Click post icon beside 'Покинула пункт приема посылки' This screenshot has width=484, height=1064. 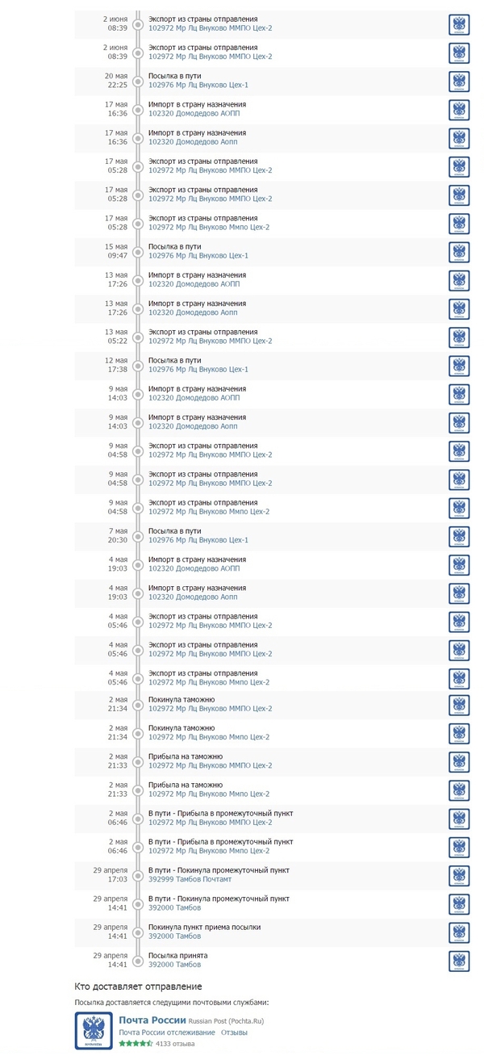[459, 932]
